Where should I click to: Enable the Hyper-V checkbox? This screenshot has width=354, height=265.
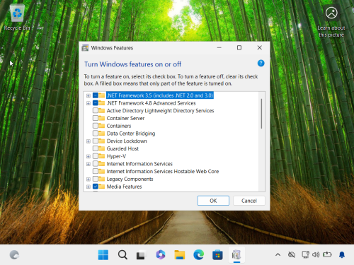click(96, 156)
